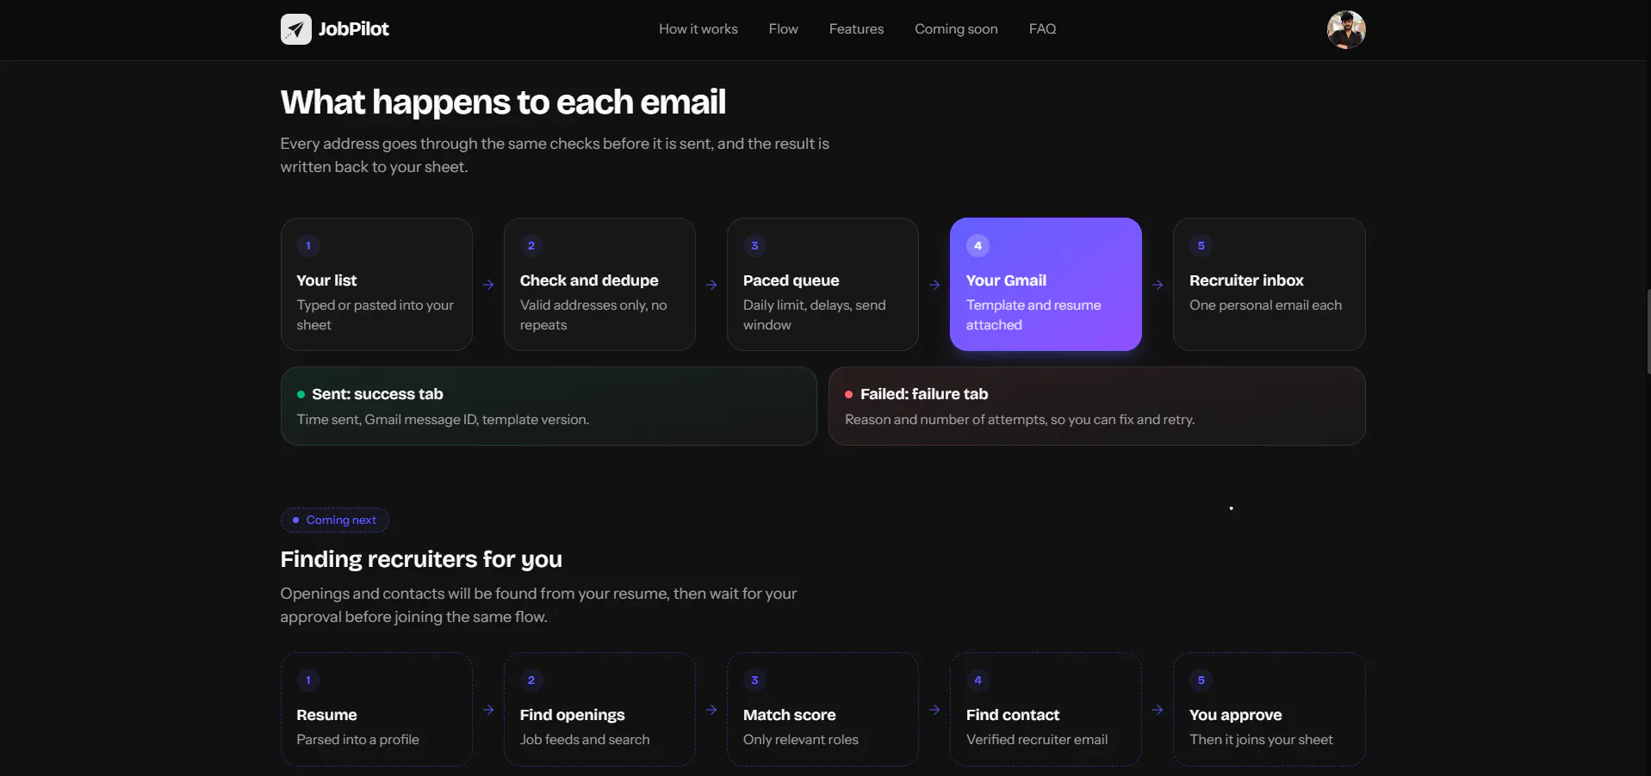Image resolution: width=1651 pixels, height=776 pixels.
Task: Go to How it works section
Action: (698, 29)
